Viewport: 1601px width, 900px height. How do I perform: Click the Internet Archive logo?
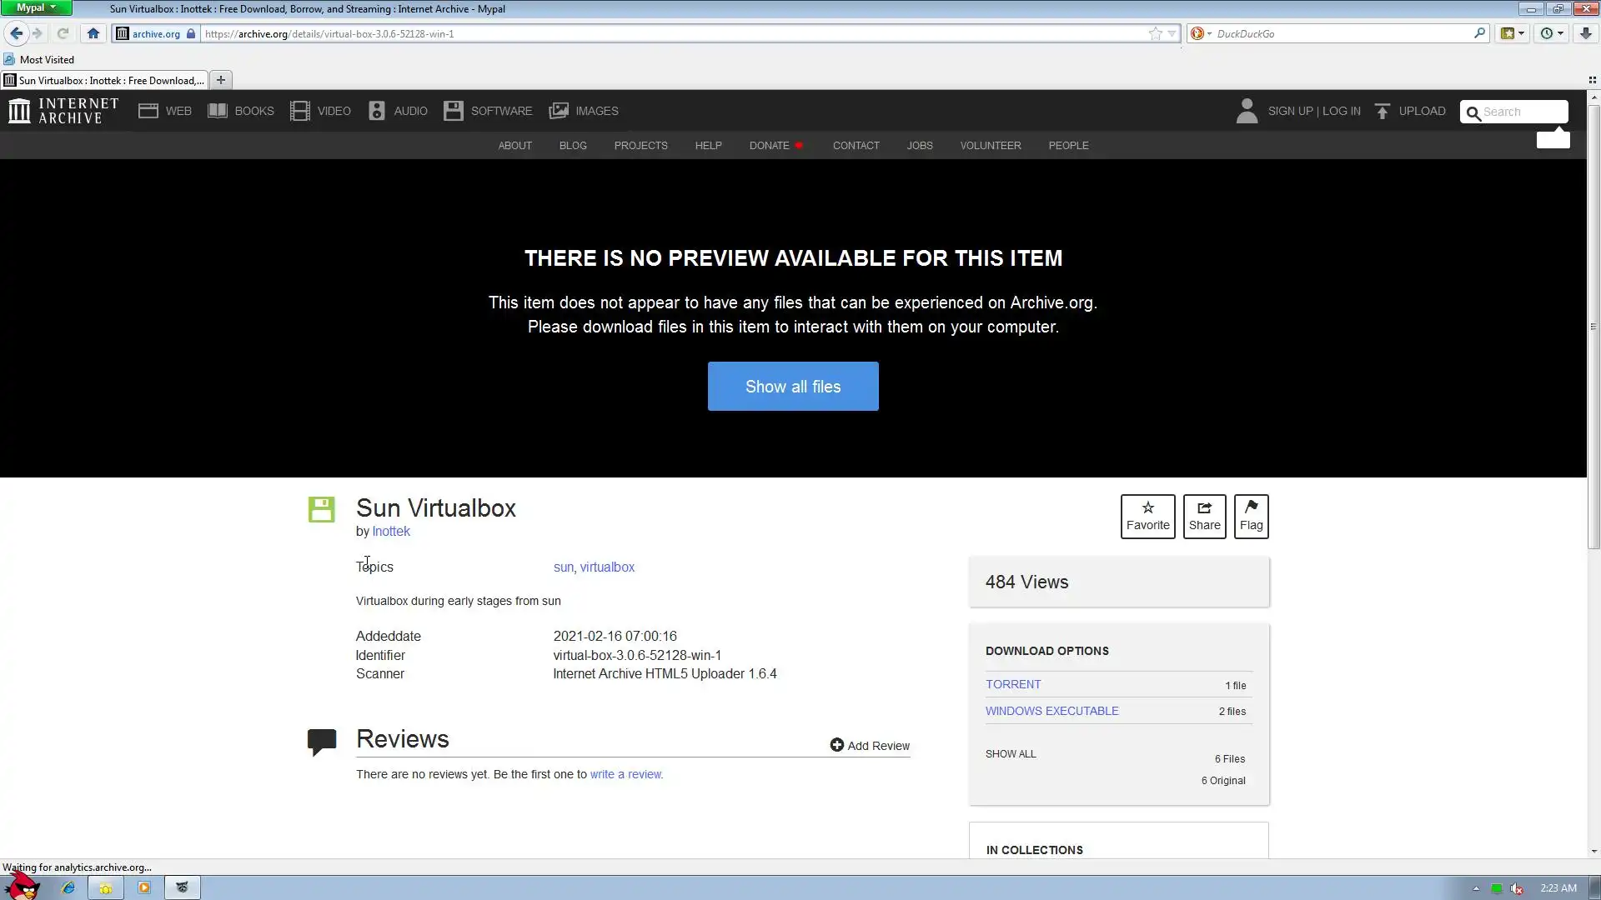63,111
